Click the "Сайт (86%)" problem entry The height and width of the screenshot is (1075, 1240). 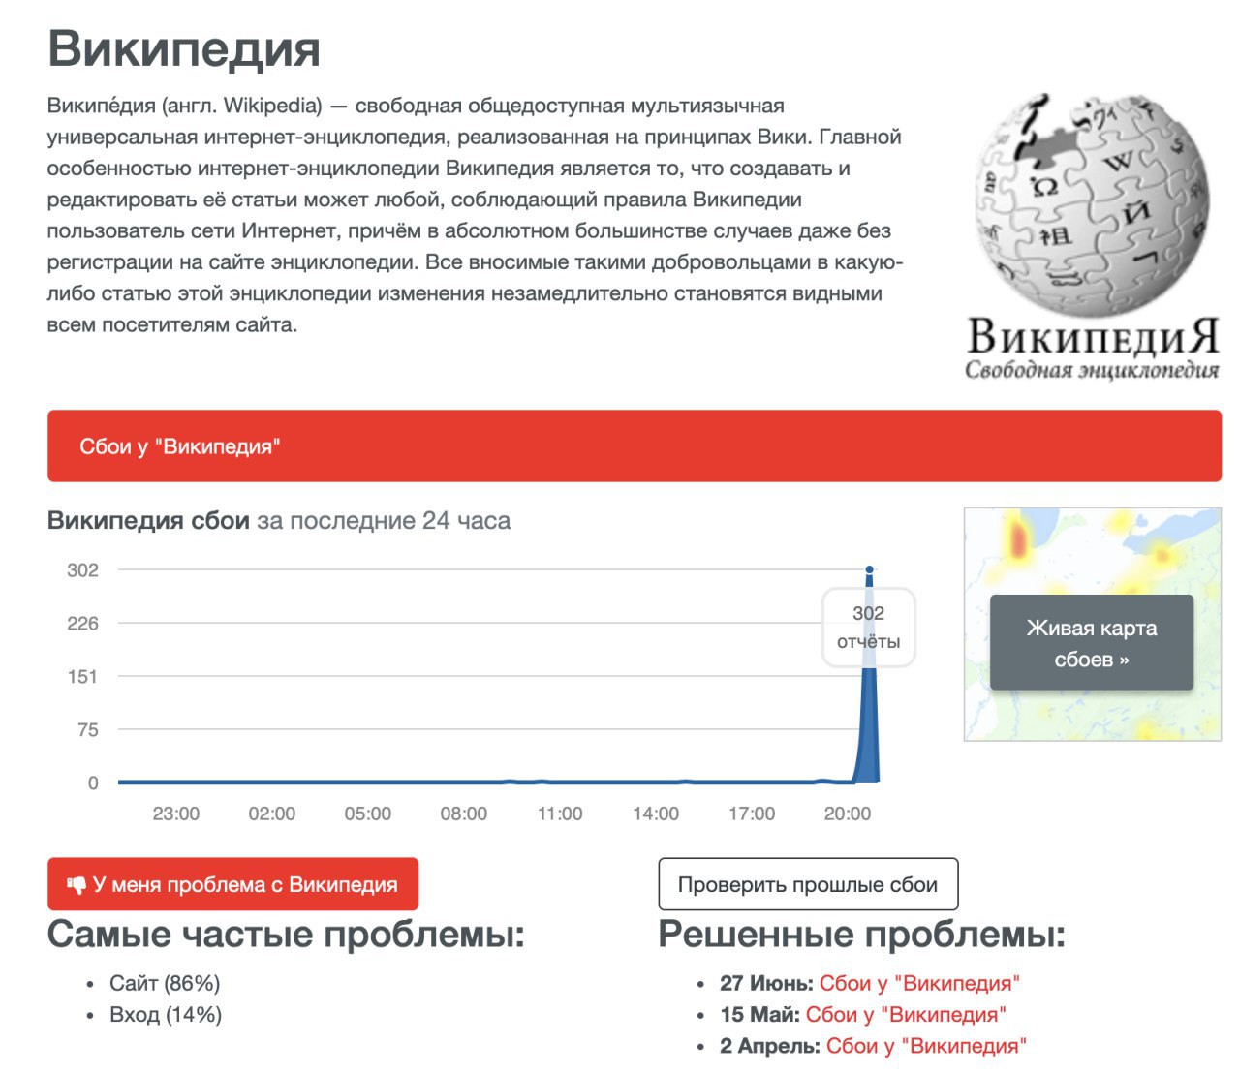tap(165, 983)
